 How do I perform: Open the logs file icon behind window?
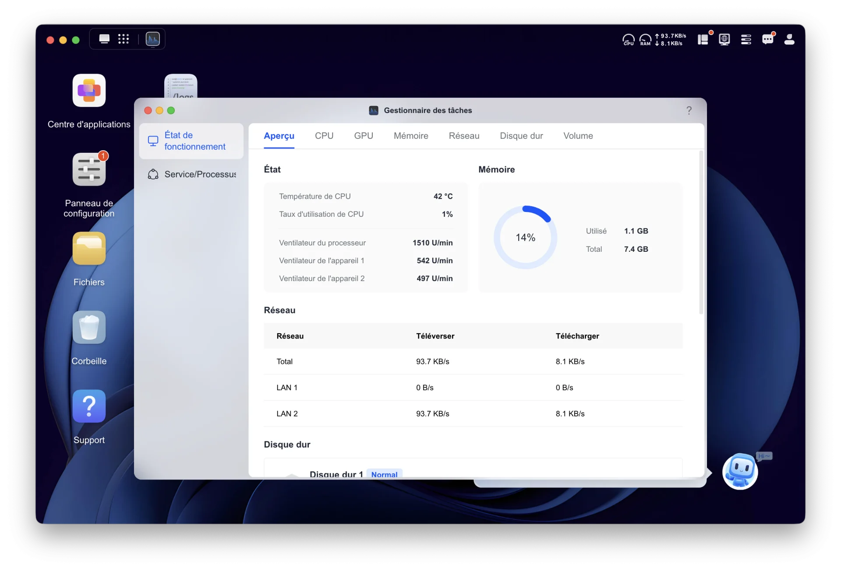(180, 86)
